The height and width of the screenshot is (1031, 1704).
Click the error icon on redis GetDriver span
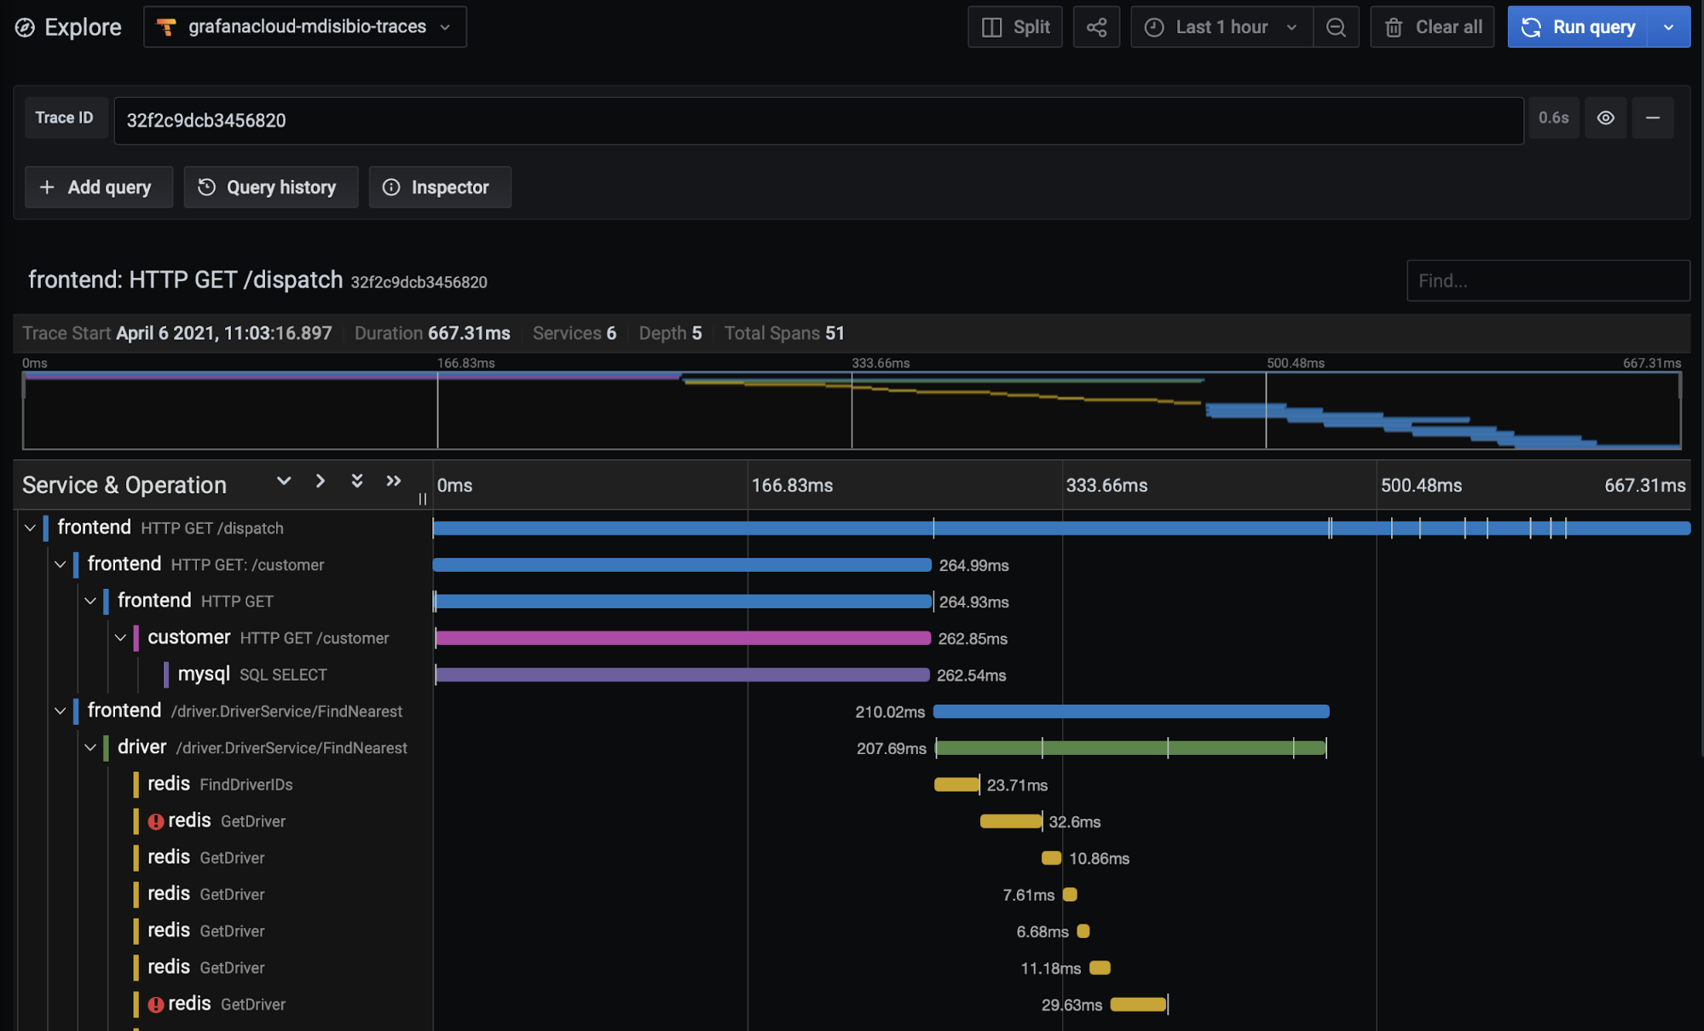156,821
